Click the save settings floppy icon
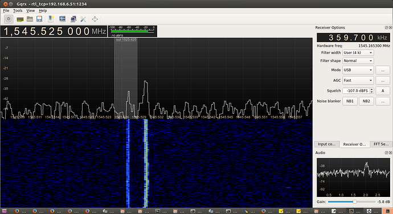This screenshot has height=214, width=393. click(39, 19)
